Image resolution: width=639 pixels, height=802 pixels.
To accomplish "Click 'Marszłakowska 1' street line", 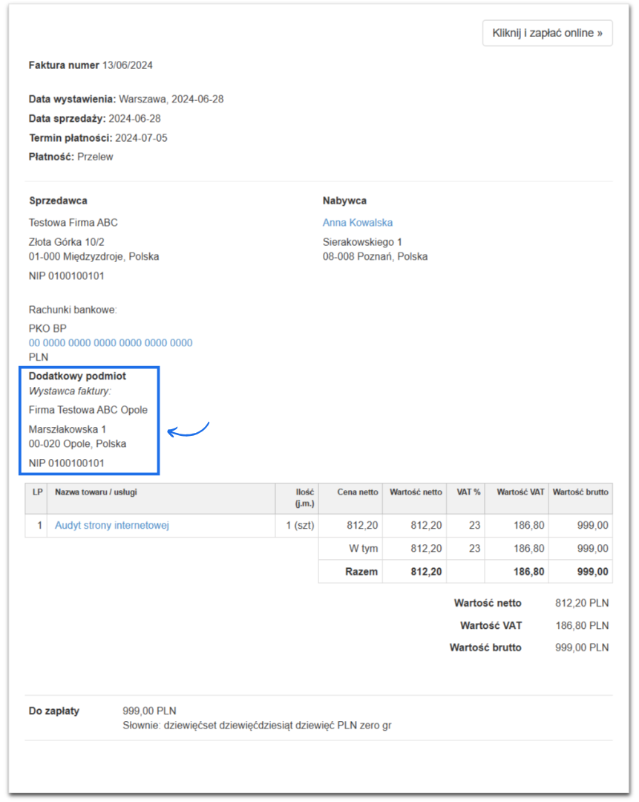I will click(x=68, y=429).
